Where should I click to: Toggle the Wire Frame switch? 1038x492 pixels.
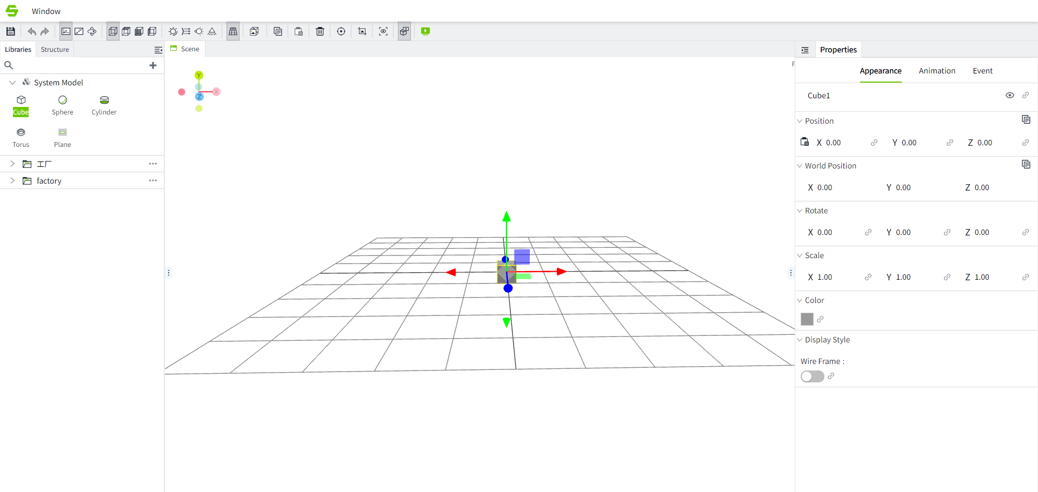click(x=812, y=376)
